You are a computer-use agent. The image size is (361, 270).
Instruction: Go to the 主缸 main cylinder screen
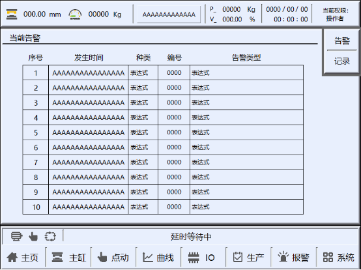tap(68, 258)
